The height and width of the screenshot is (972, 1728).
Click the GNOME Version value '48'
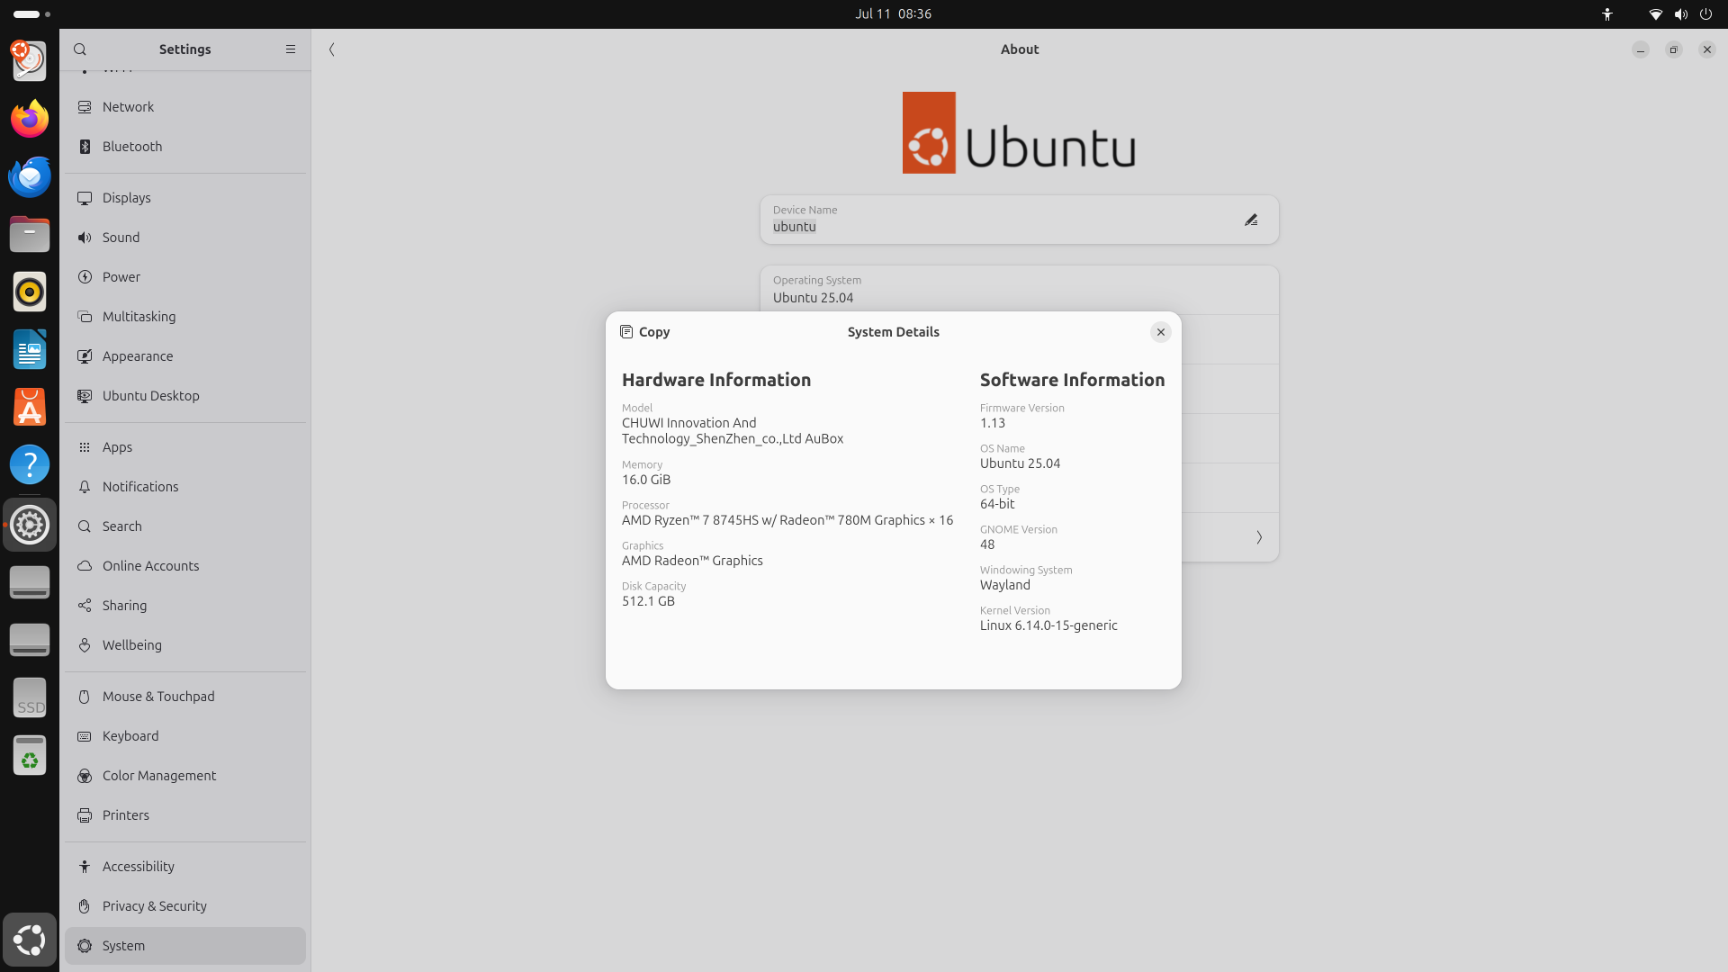click(987, 544)
